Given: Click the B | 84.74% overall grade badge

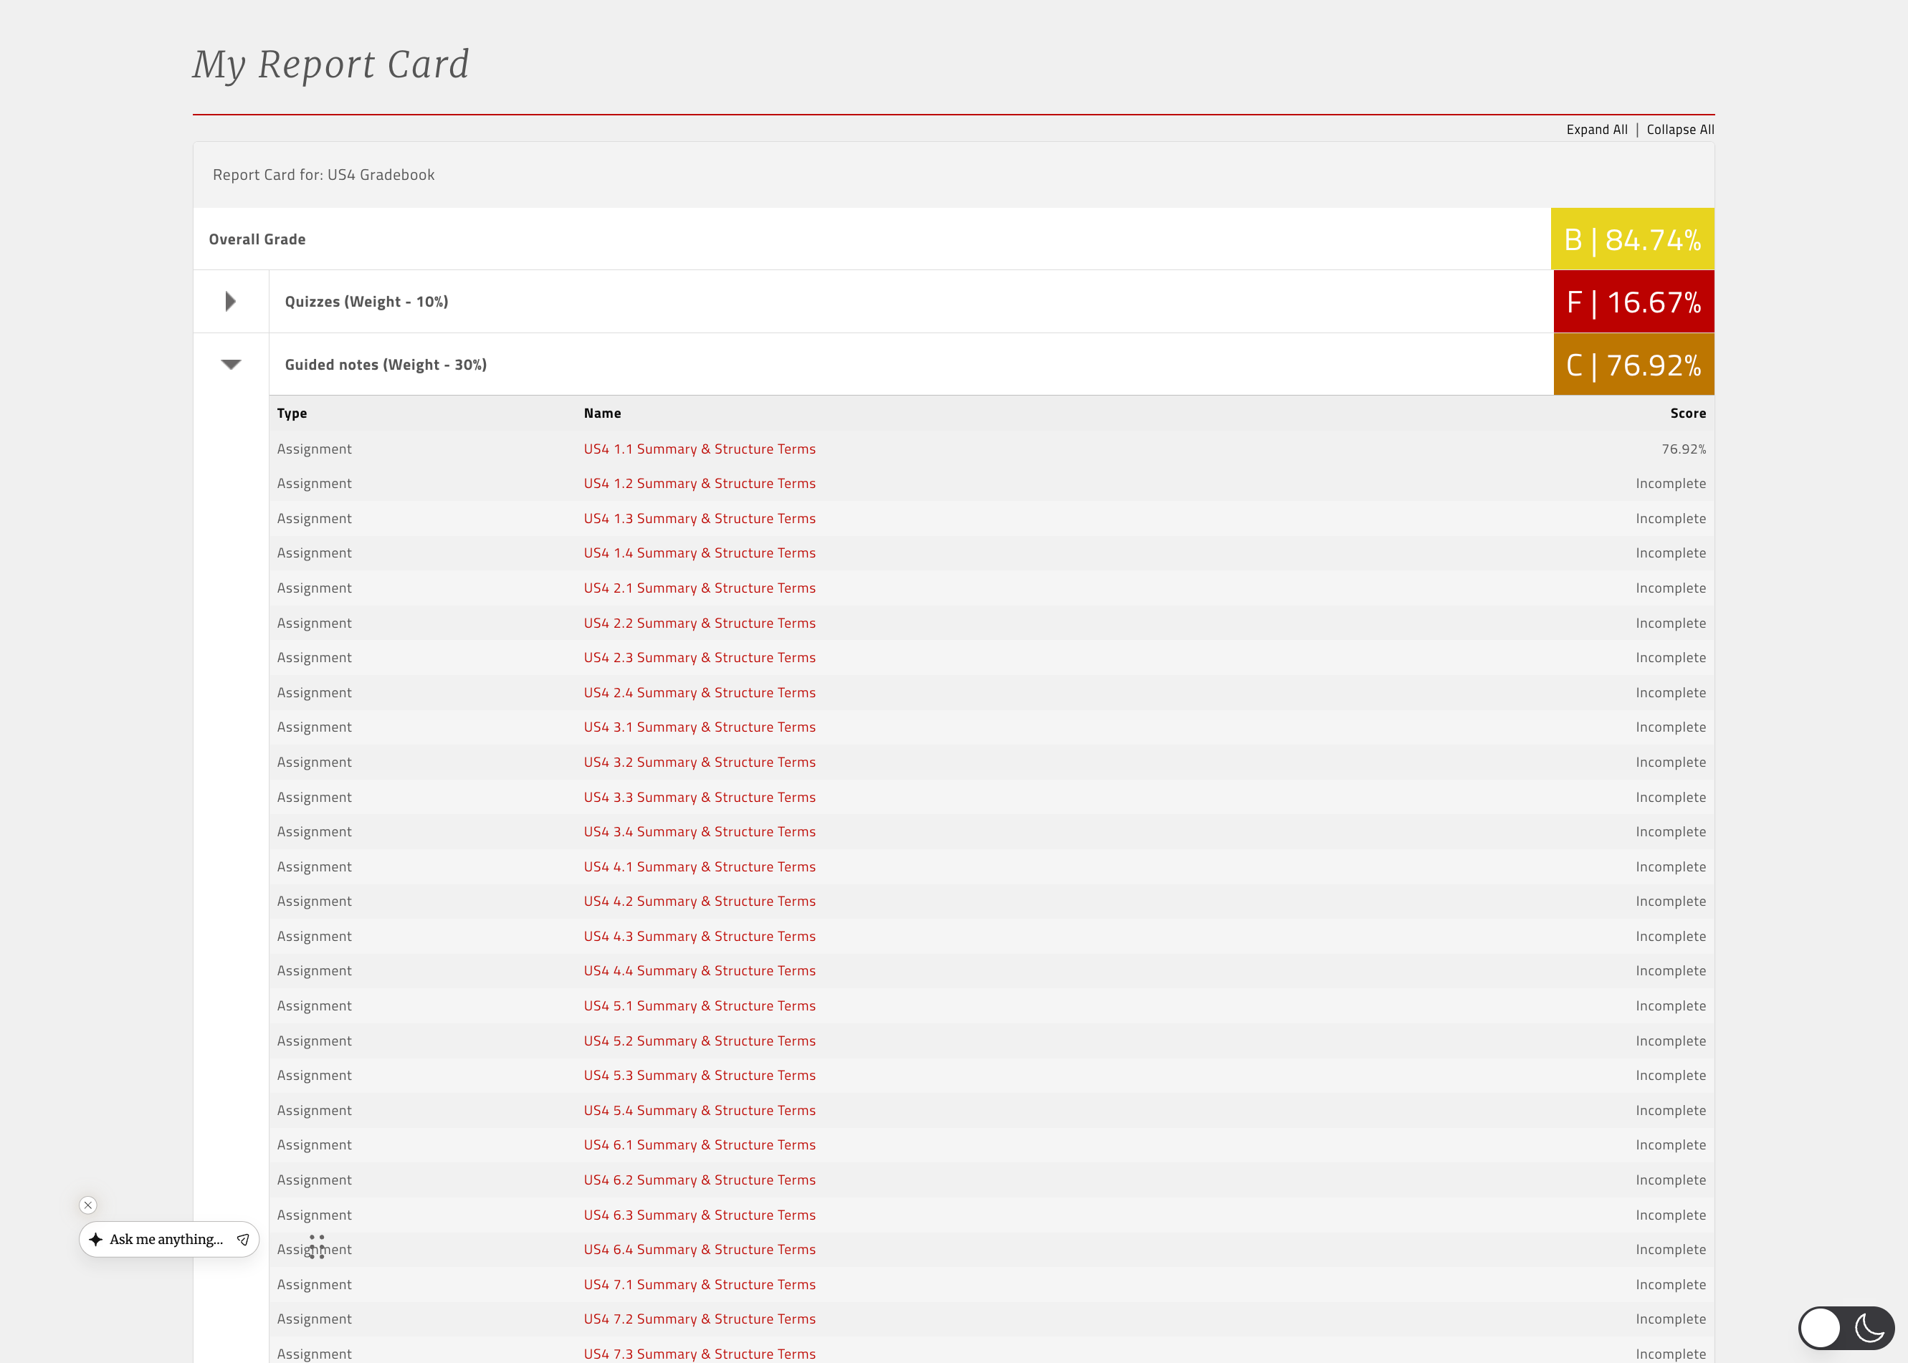Looking at the screenshot, I should 1632,239.
